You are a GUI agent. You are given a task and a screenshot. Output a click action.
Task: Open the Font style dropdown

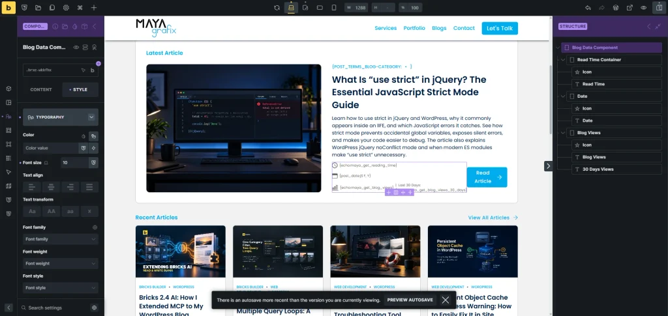61,288
